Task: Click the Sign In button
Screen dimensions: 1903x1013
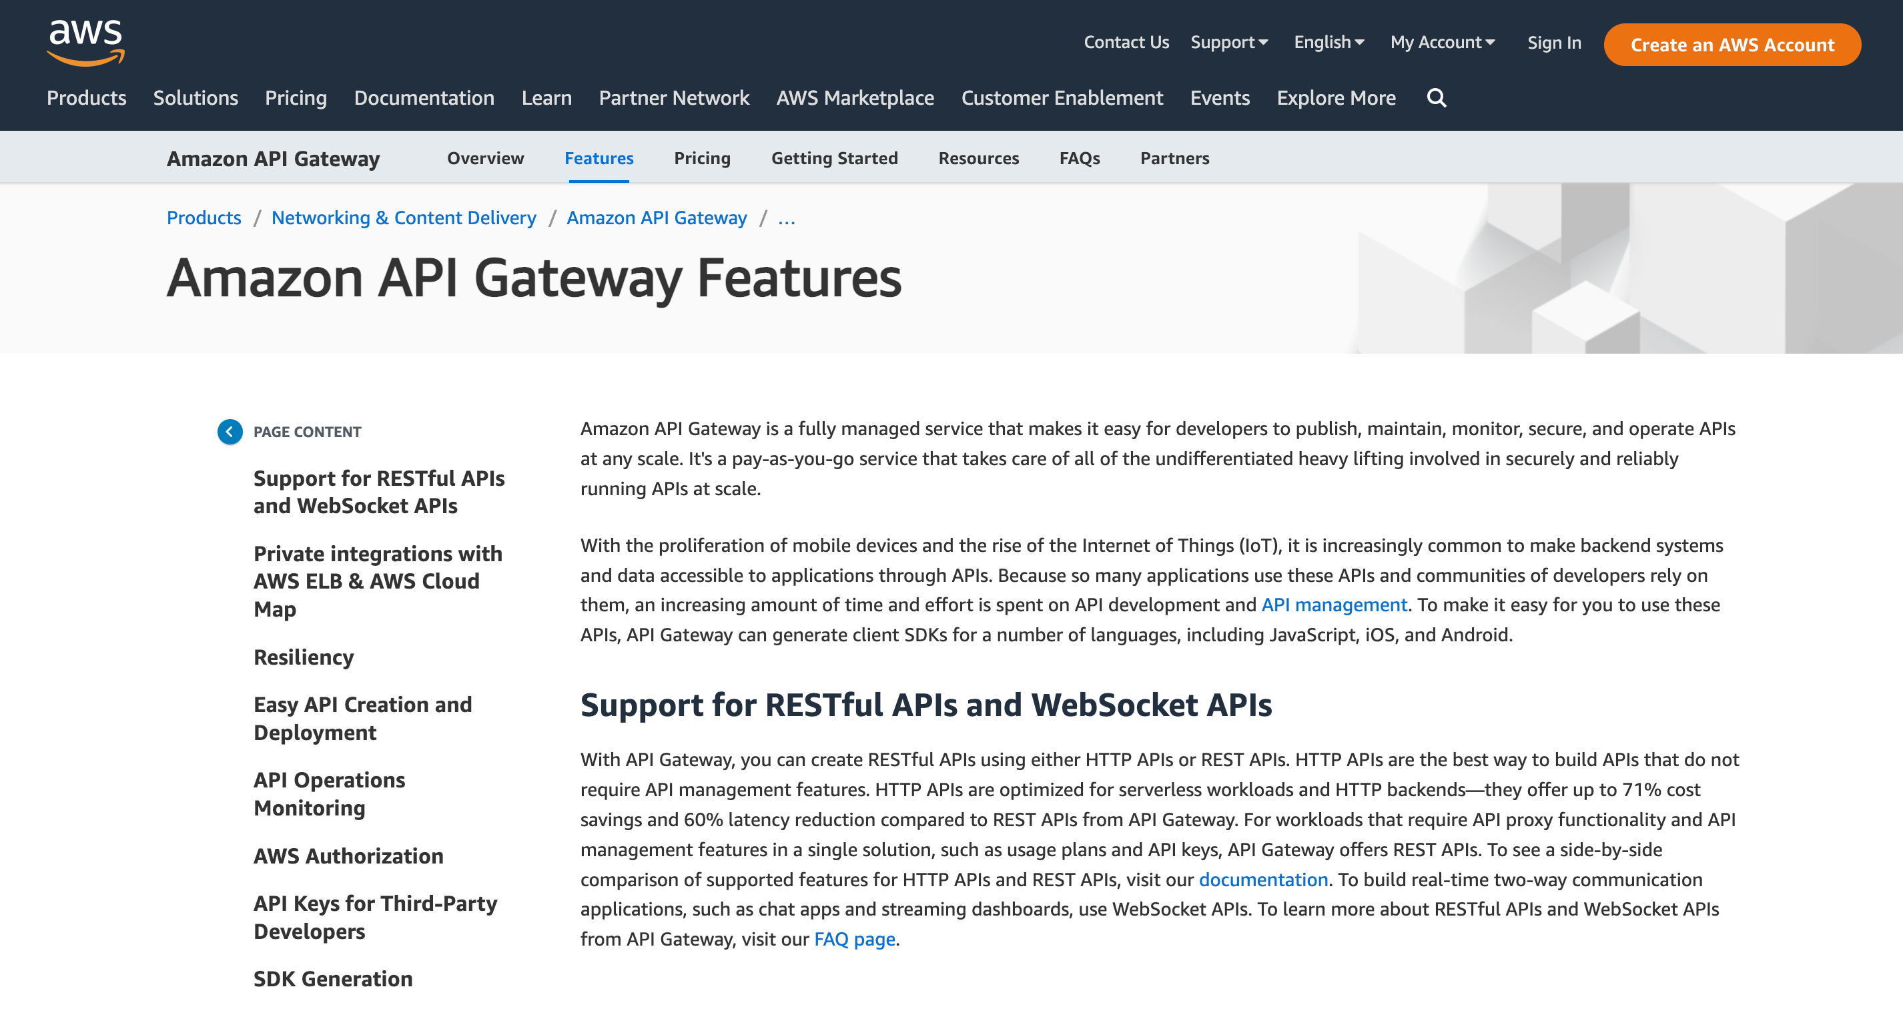Action: [1553, 43]
